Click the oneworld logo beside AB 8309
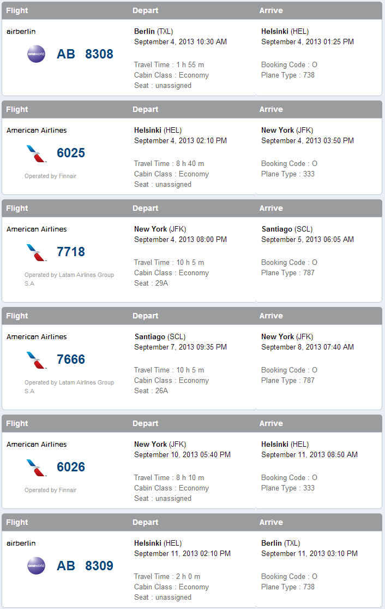This screenshot has width=385, height=609. coord(36,566)
